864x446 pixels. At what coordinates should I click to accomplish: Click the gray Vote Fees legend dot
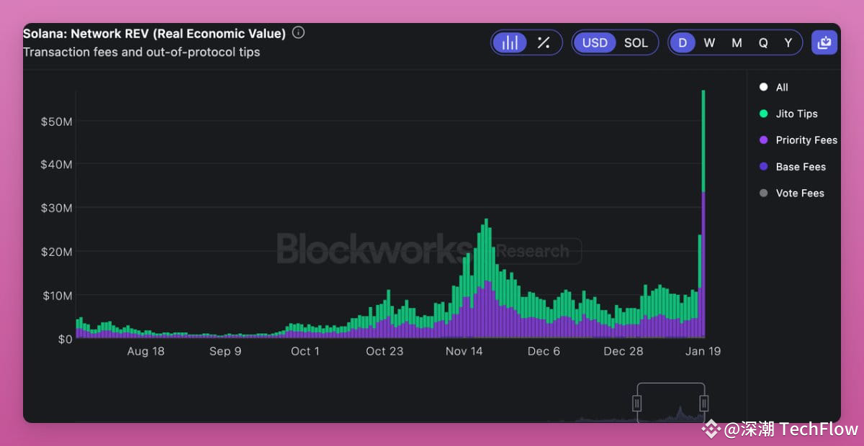click(763, 193)
